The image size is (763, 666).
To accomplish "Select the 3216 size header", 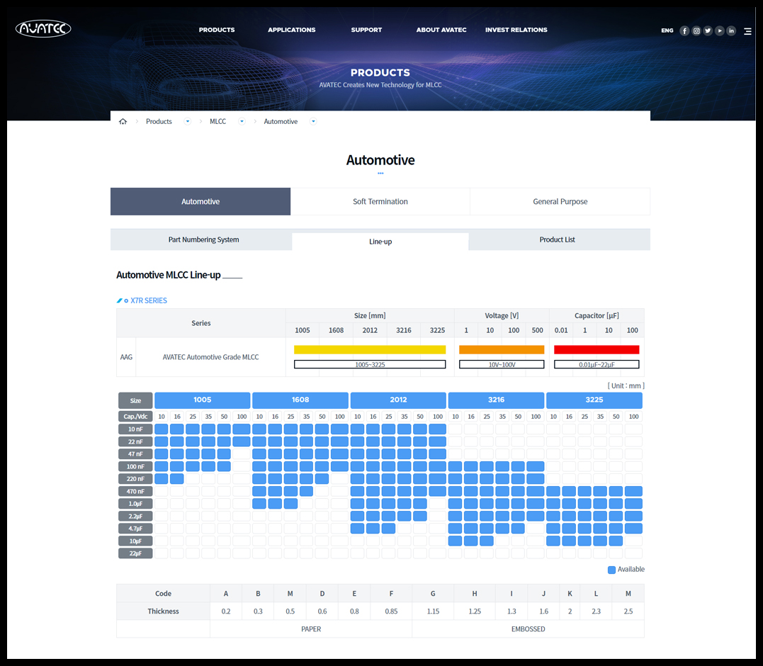I will (x=497, y=400).
